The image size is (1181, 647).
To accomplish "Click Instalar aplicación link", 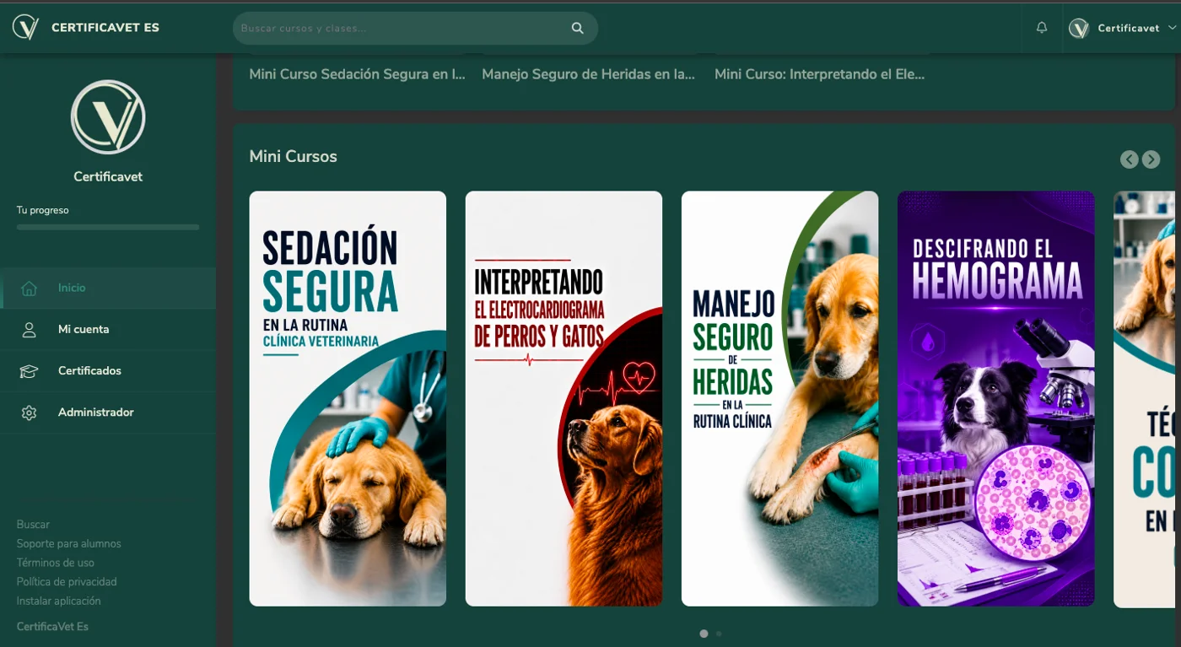I will (x=59, y=601).
